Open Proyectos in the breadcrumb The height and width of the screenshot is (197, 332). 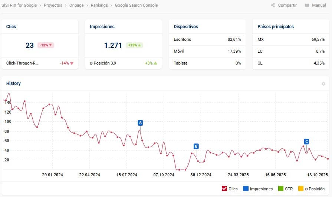[53, 6]
